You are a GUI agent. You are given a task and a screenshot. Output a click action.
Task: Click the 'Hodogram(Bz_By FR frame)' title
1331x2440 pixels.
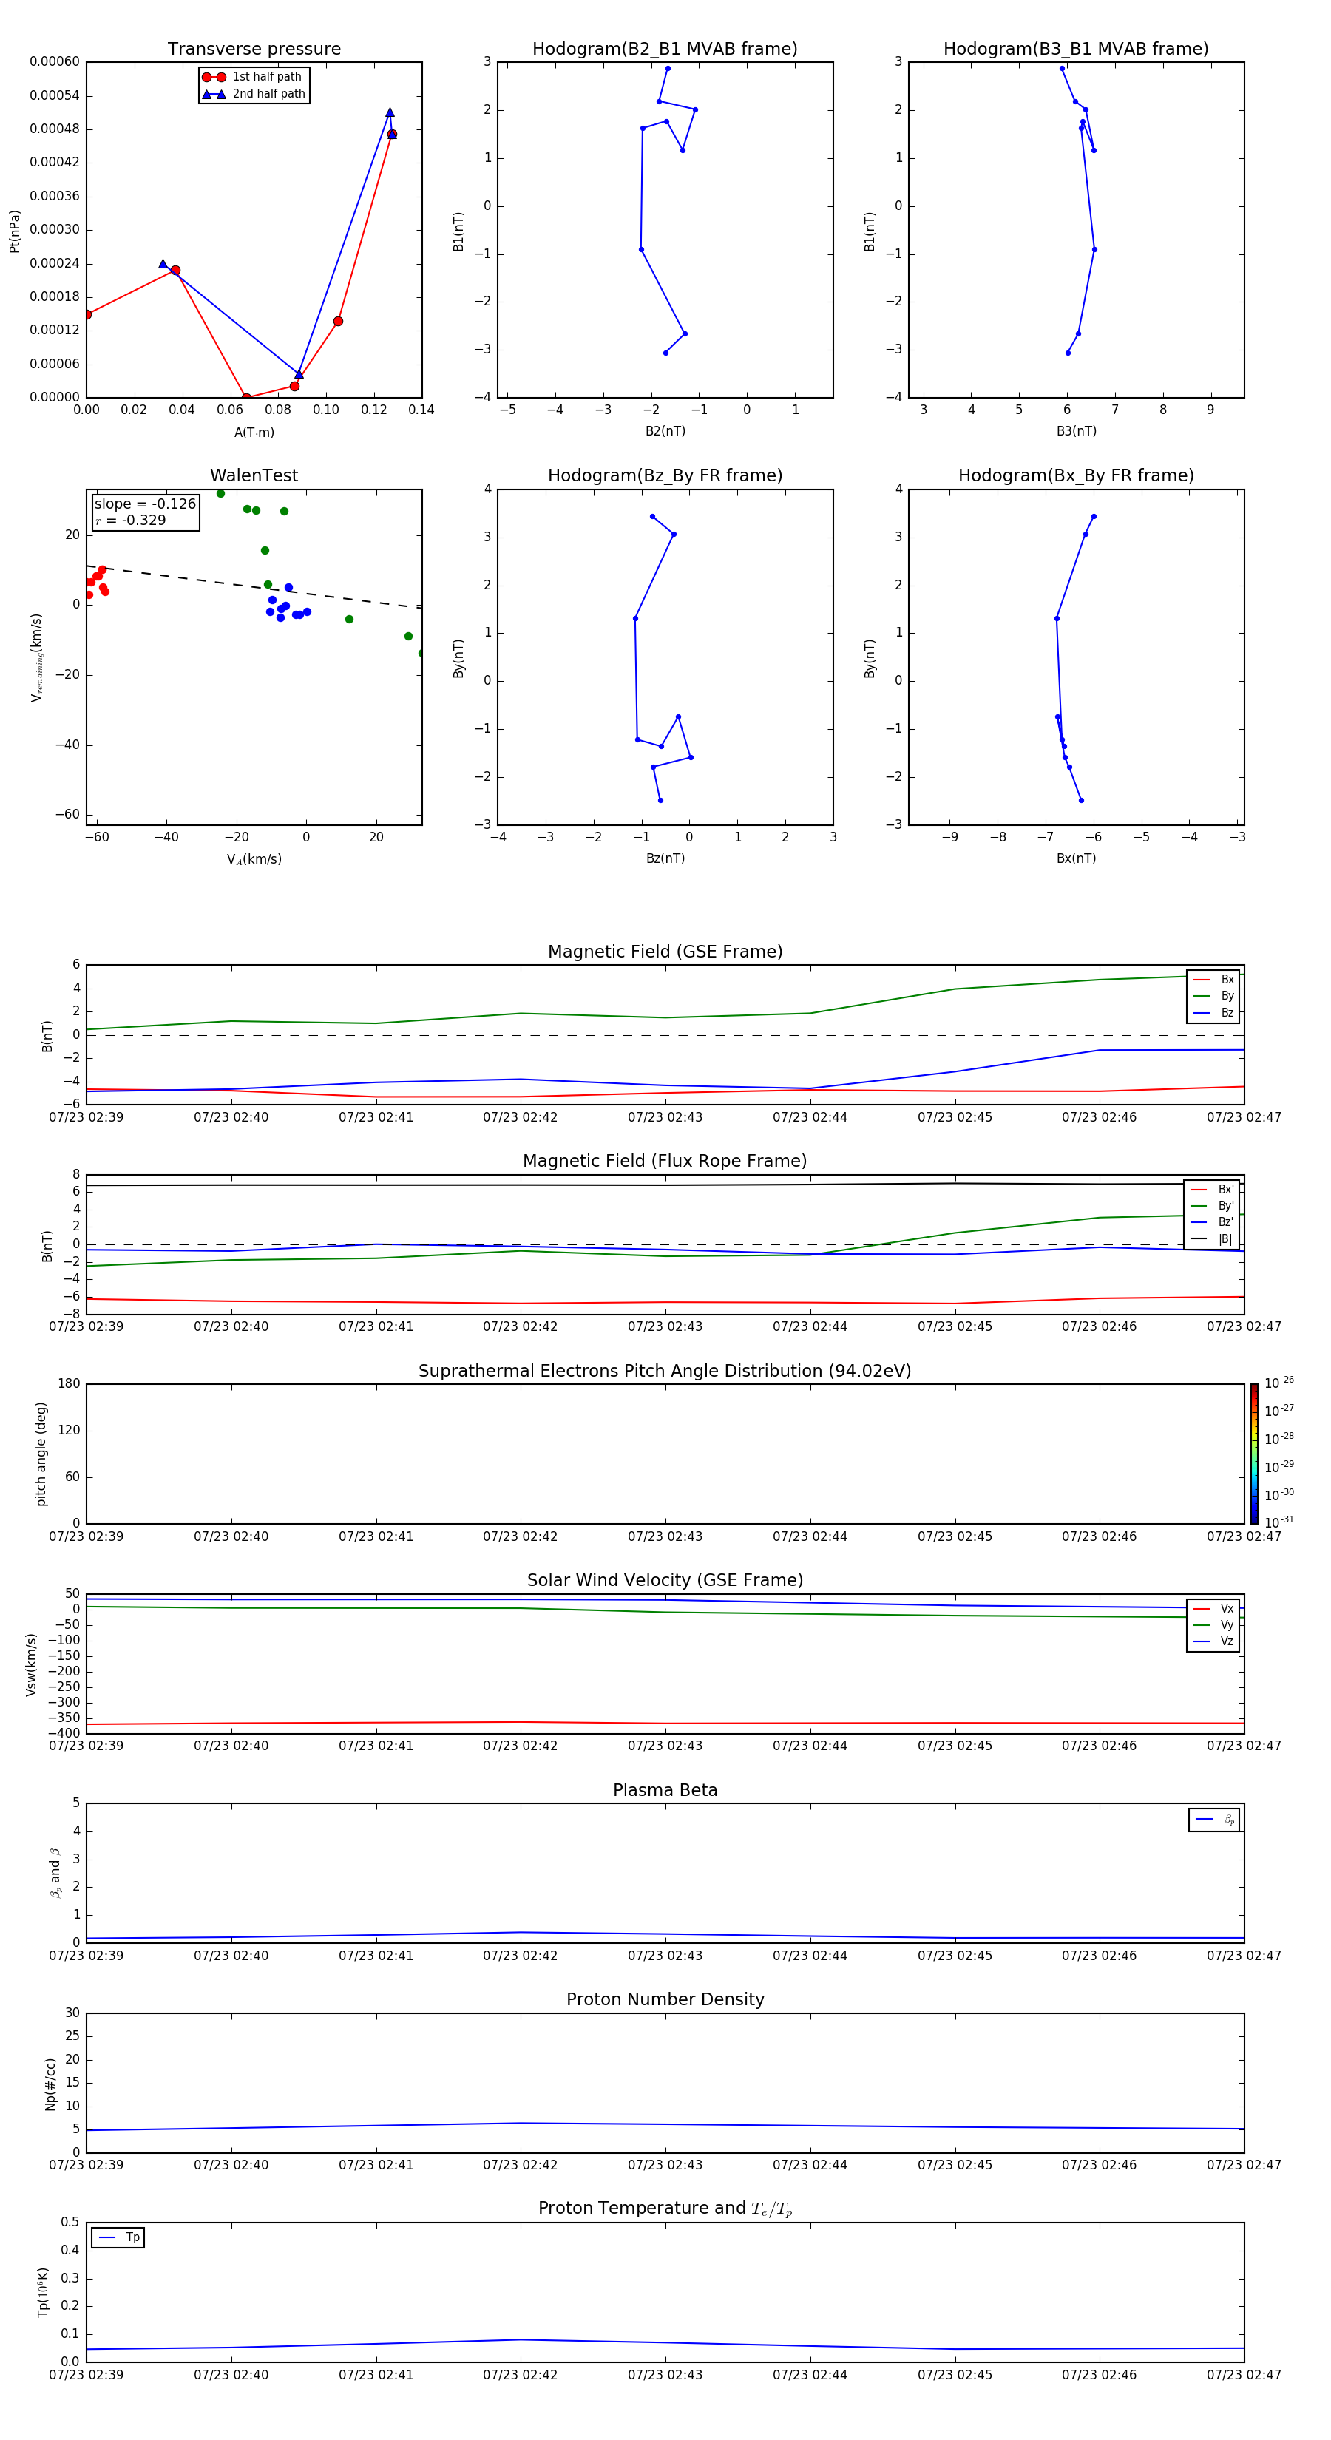(x=665, y=475)
